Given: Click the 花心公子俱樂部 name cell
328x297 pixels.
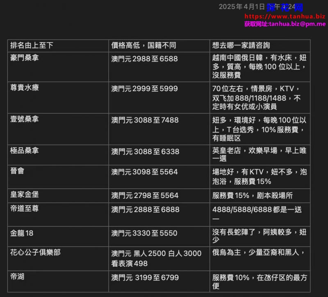Looking at the screenshot, I should [35, 252].
